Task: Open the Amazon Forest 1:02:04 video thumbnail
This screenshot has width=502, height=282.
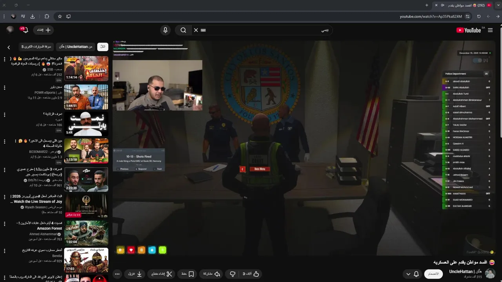Action: tap(86, 233)
